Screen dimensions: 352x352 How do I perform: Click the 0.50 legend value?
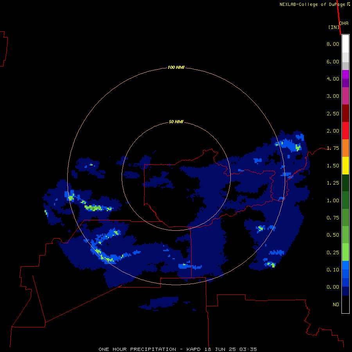[333, 235]
